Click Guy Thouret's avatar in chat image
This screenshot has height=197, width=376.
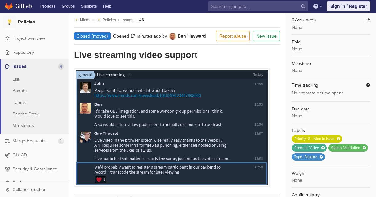click(x=85, y=137)
